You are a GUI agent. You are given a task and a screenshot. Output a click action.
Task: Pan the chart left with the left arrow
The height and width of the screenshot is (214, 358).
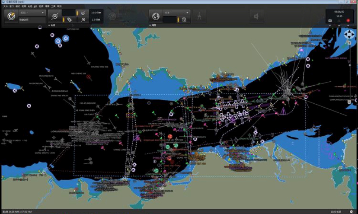pyautogui.click(x=346, y=35)
